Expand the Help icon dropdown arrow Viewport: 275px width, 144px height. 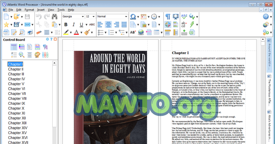pyautogui.click(x=271, y=17)
